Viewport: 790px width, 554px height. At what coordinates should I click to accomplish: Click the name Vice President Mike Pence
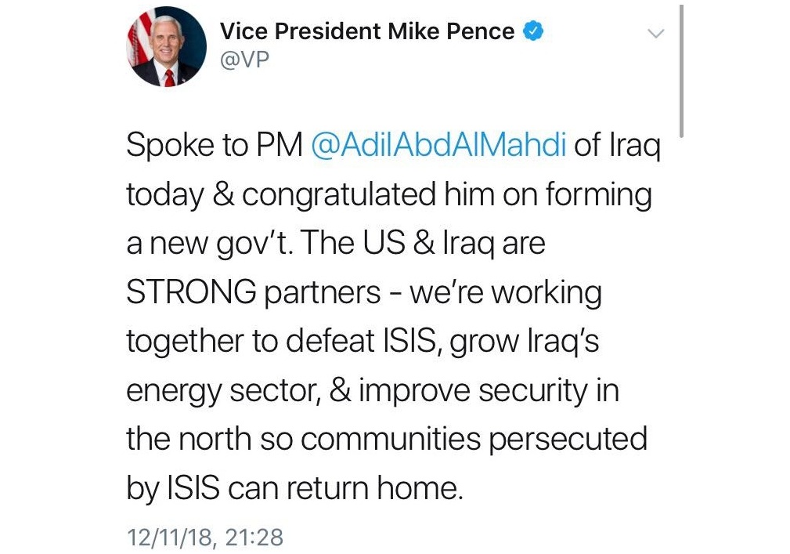[367, 32]
